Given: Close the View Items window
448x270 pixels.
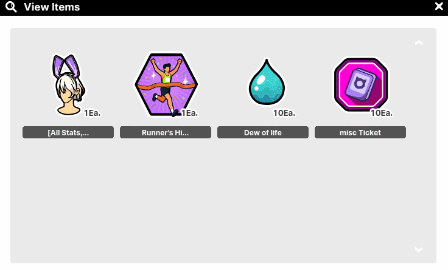Looking at the screenshot, I should (x=439, y=6).
